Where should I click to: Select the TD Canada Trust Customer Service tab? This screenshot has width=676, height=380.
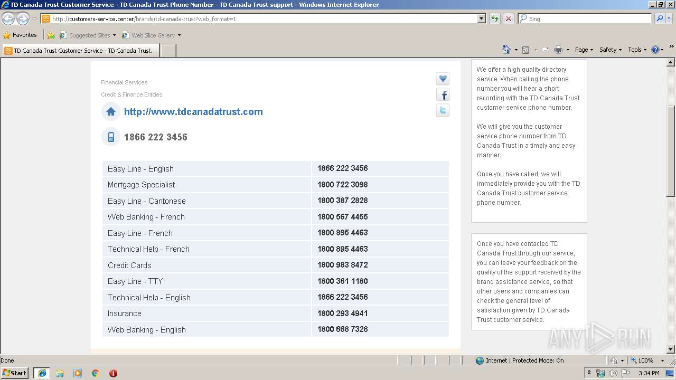pos(81,51)
